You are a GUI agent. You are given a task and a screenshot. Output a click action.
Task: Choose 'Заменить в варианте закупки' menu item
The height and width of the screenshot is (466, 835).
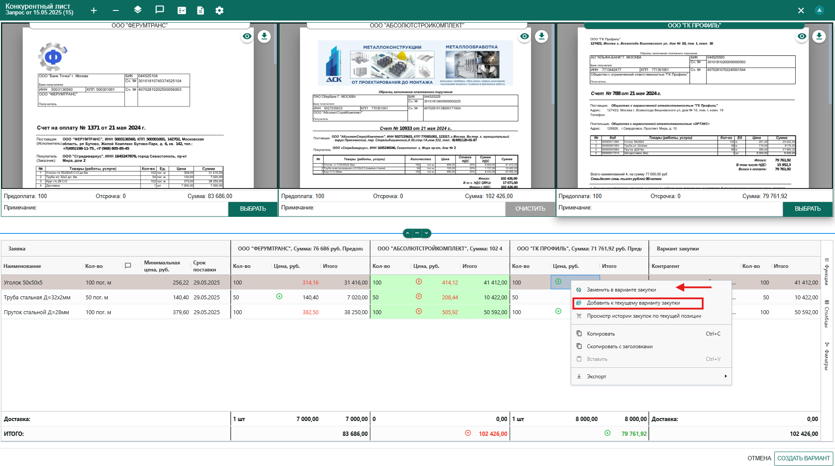(x=651, y=290)
